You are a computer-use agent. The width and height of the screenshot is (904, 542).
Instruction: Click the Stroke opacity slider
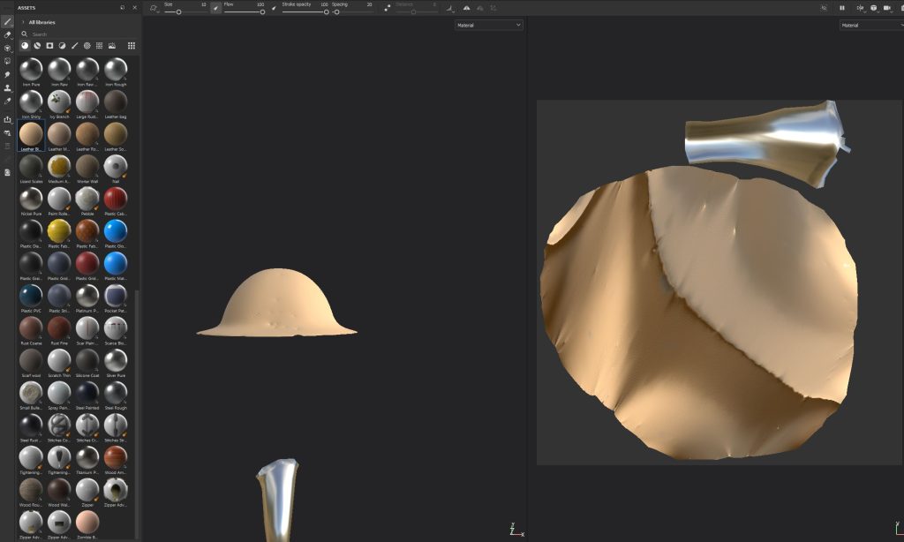[x=305, y=11]
